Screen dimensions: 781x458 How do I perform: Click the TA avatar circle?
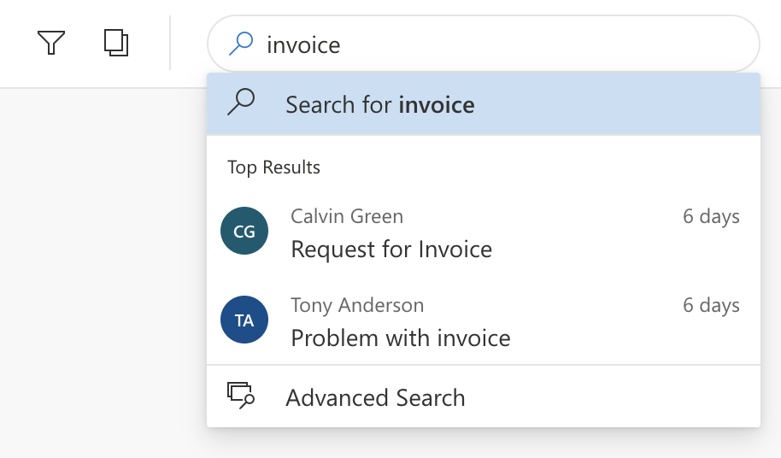244,320
